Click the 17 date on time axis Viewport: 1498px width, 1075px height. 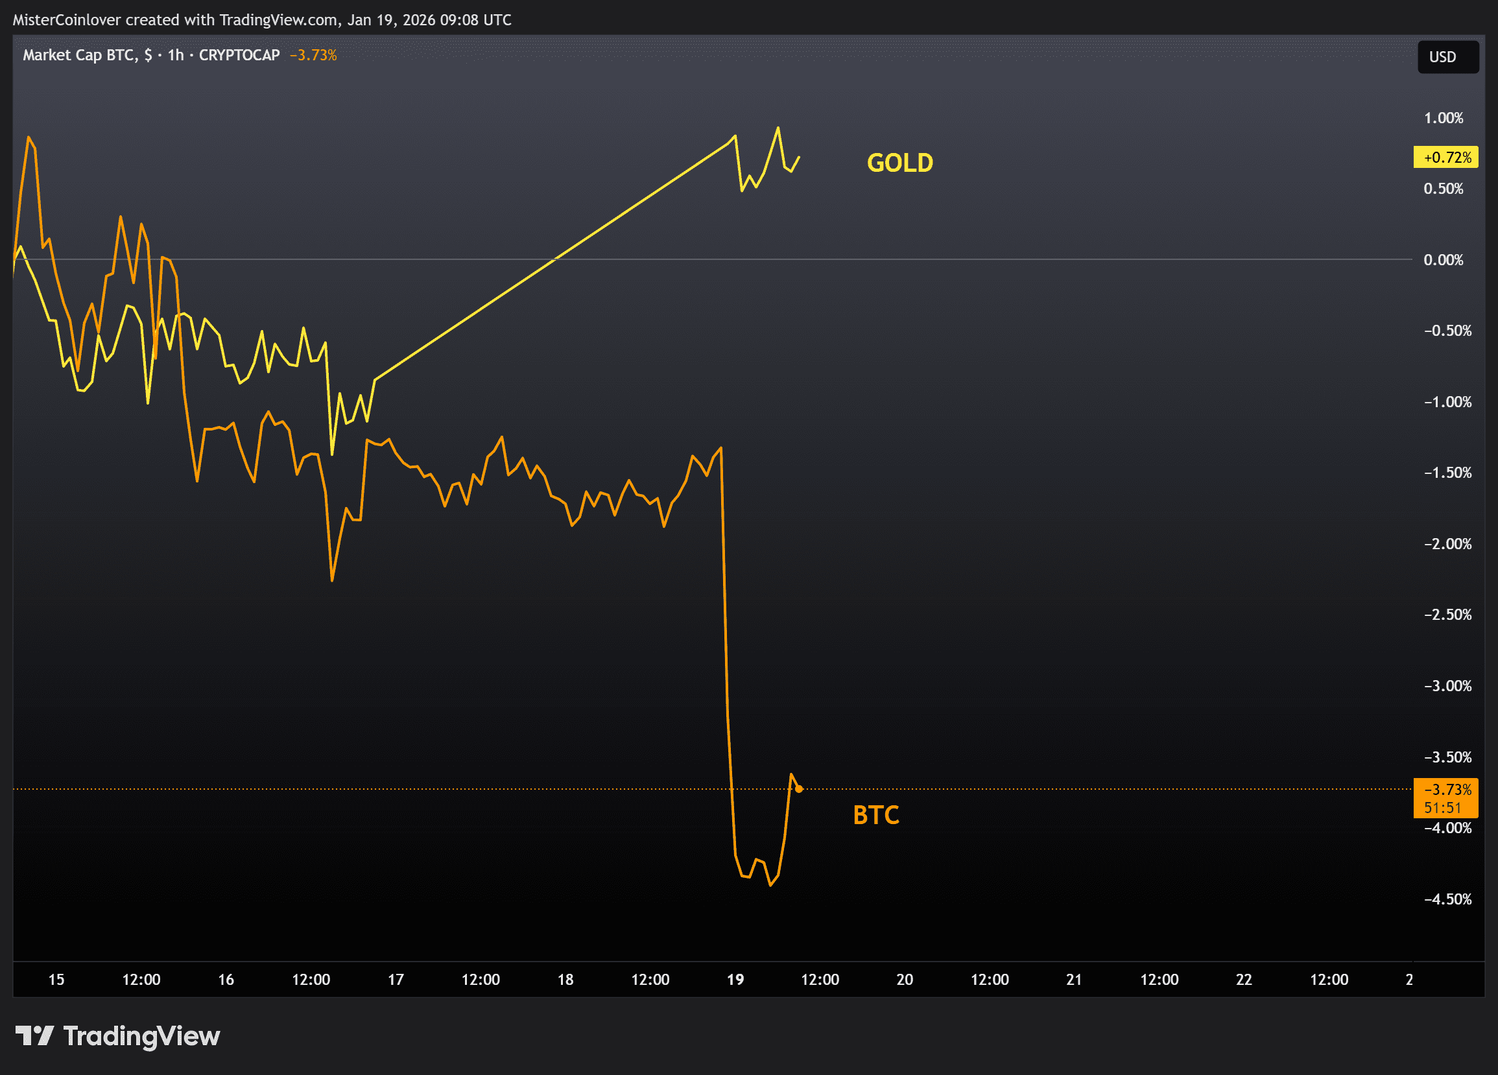point(396,979)
